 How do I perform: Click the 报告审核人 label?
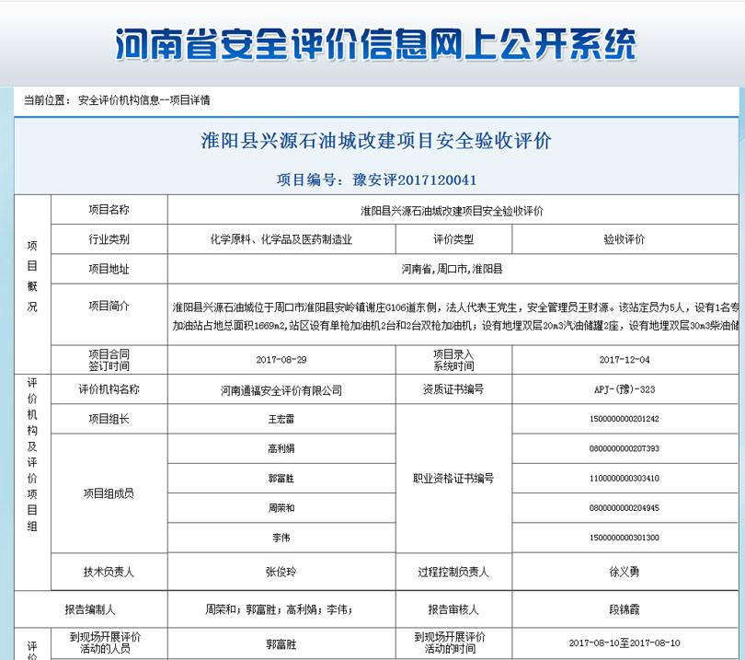pos(453,609)
